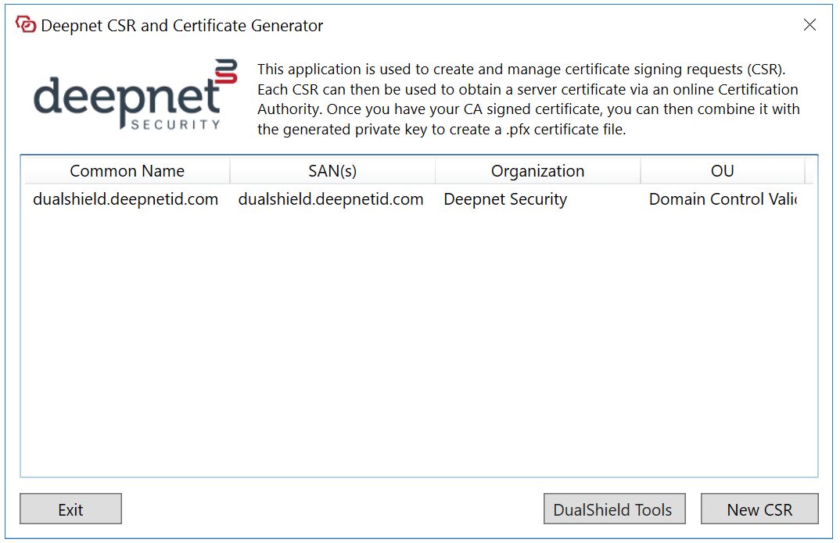Click the OU column header
Image resolution: width=840 pixels, height=543 pixels.
[722, 170]
